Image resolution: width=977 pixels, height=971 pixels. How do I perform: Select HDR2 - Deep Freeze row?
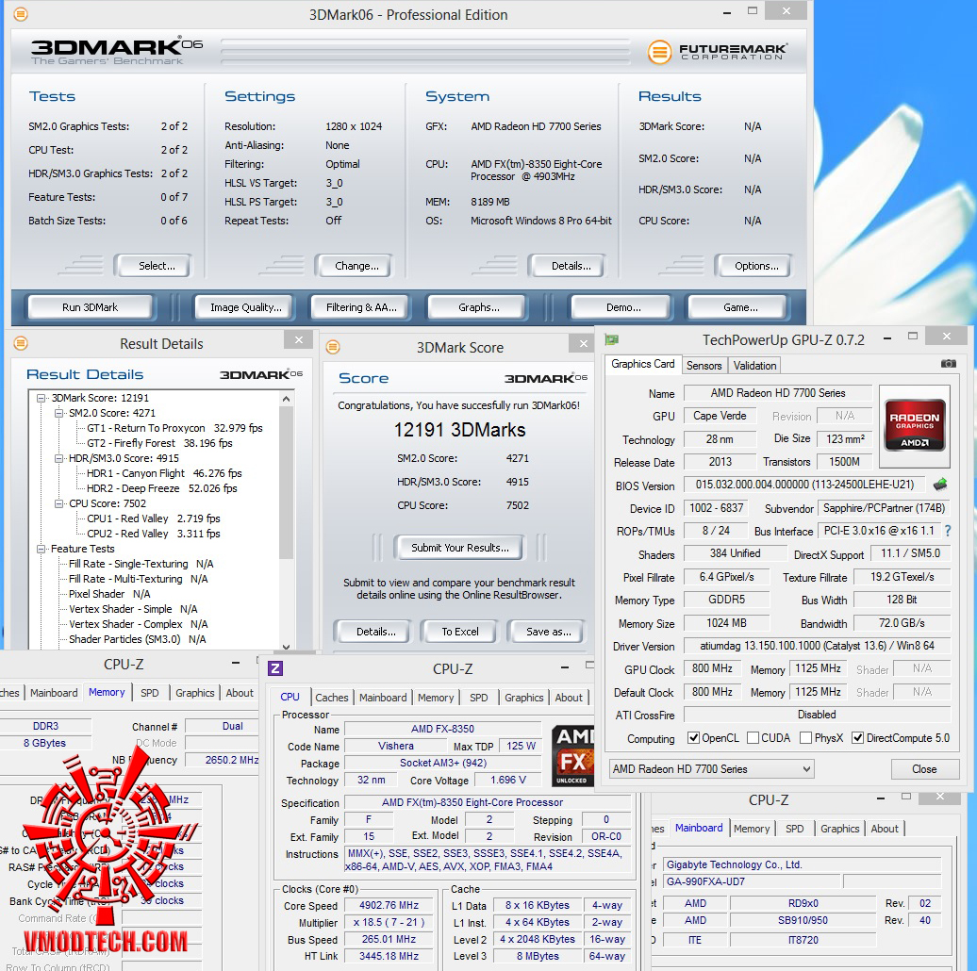click(x=162, y=488)
